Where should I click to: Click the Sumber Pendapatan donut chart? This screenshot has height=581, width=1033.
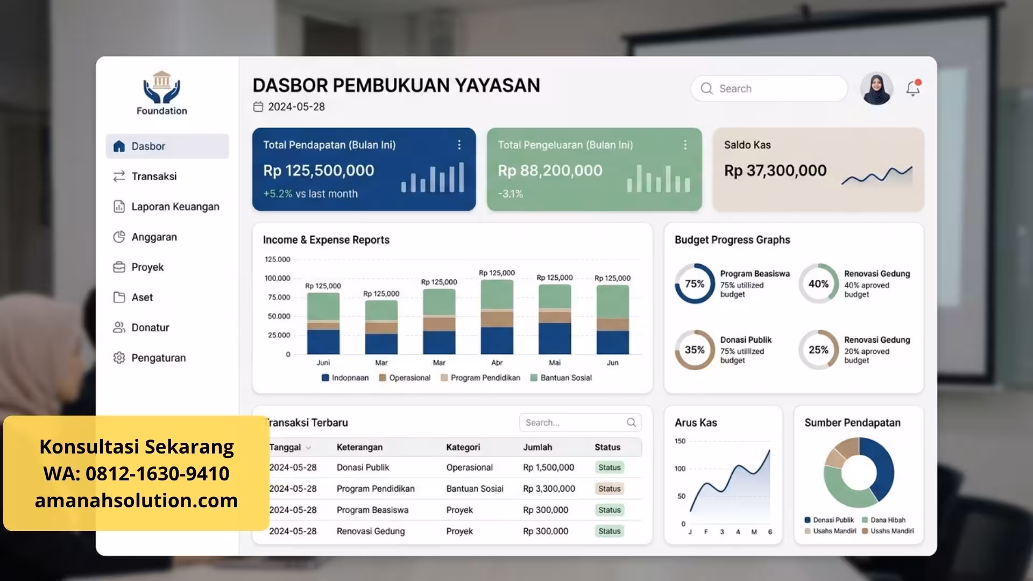click(x=859, y=473)
